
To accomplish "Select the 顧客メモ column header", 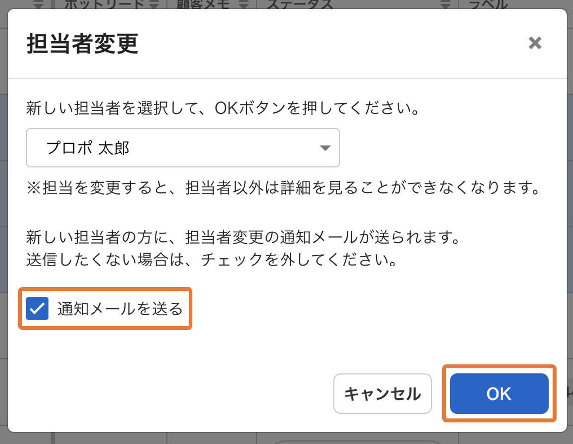I will click(203, 4).
